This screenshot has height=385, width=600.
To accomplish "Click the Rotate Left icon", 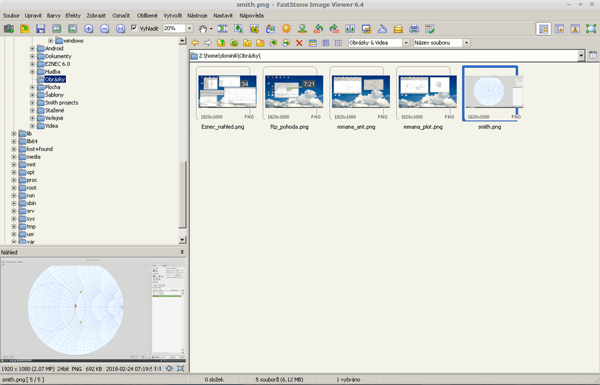I will coord(318,29).
